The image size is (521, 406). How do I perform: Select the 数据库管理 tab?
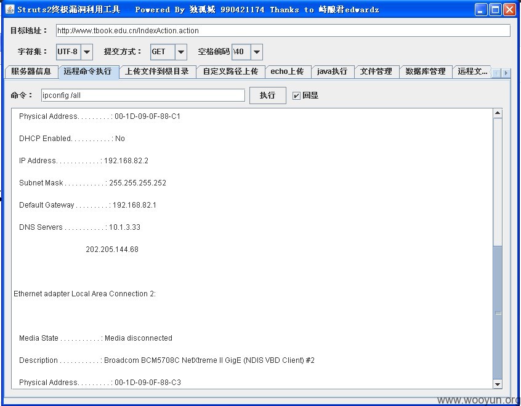coord(426,71)
